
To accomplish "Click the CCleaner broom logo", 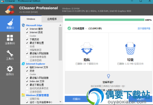I will click(10, 10).
